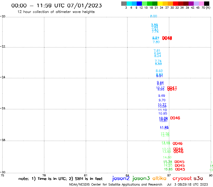Viewport: 213px width, 187px height.
Task: Click the gray 3 ft legend swatch
Action: [124, 3]
